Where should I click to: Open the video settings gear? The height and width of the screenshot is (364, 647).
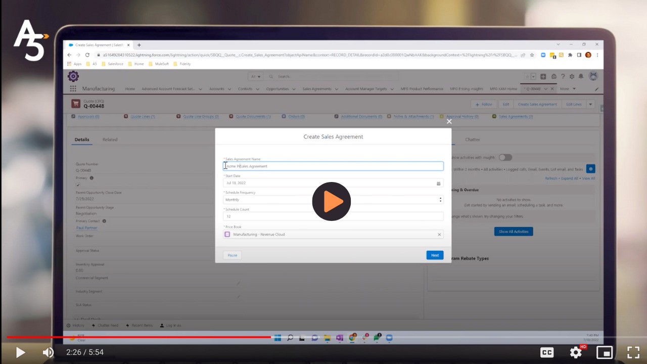pos(576,352)
